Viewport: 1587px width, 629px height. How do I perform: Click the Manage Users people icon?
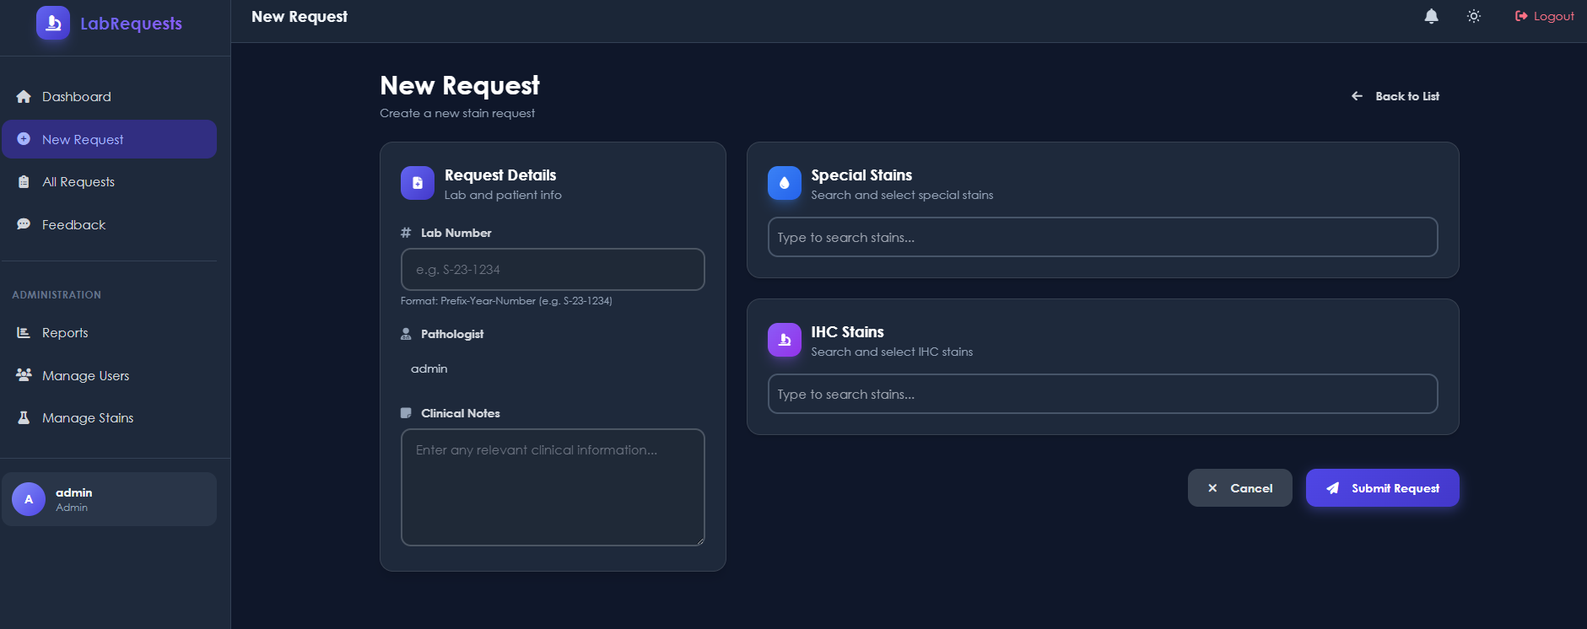24,375
